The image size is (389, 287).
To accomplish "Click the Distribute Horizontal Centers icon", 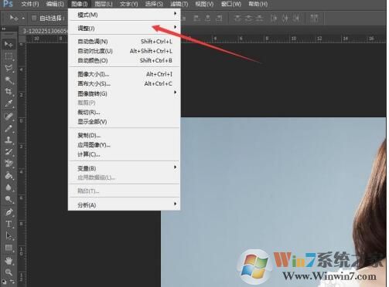I will (x=285, y=18).
